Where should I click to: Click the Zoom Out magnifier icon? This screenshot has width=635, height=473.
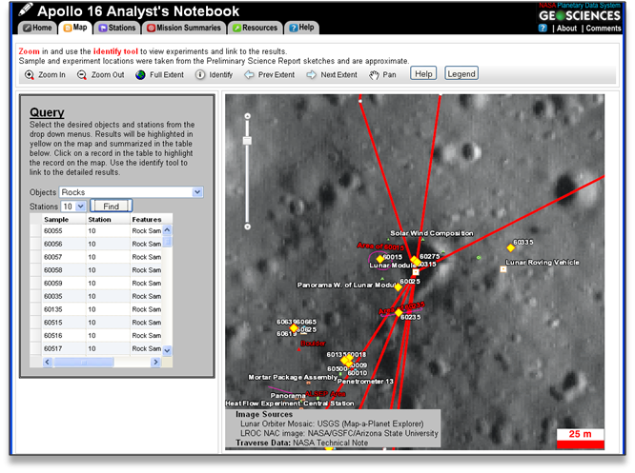point(82,75)
